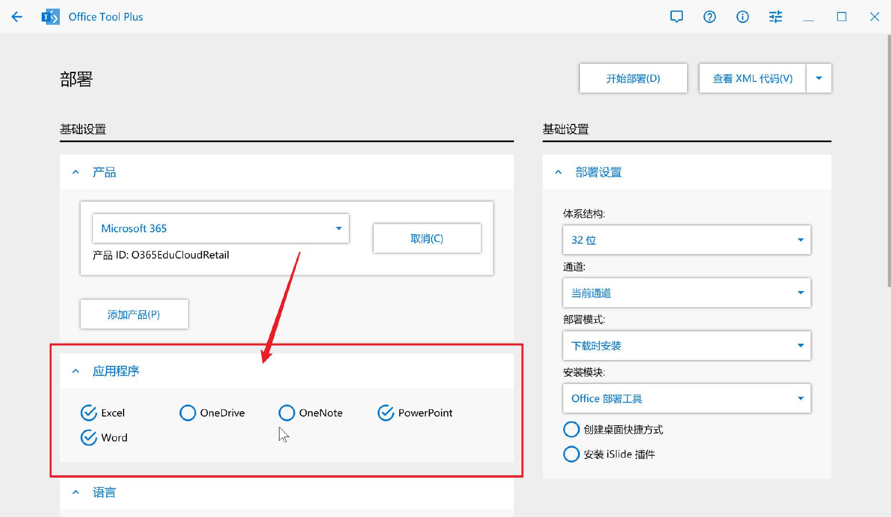Open the Microsoft 365 product dropdown
Viewport: 891px width, 517px height.
(x=221, y=228)
